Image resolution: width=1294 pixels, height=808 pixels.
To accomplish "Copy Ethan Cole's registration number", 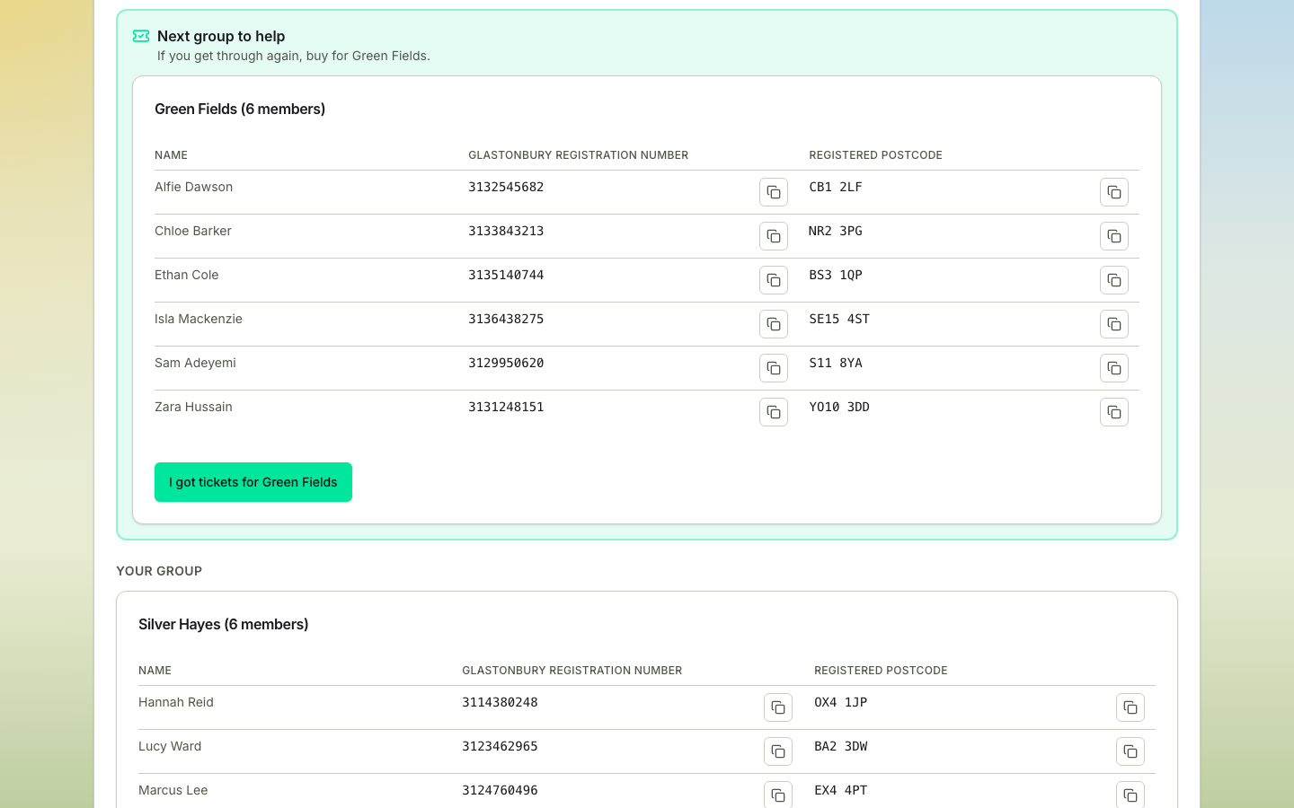I will (774, 280).
